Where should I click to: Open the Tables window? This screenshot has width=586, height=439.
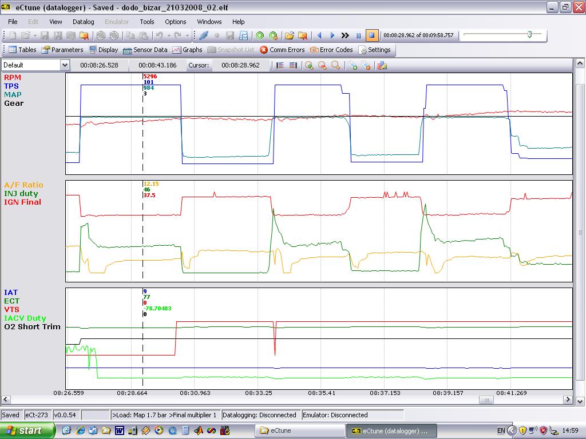click(22, 50)
